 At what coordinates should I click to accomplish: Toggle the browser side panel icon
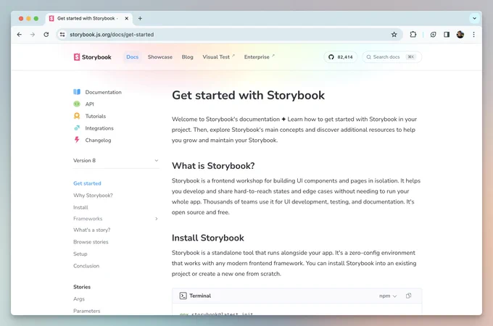coord(447,35)
